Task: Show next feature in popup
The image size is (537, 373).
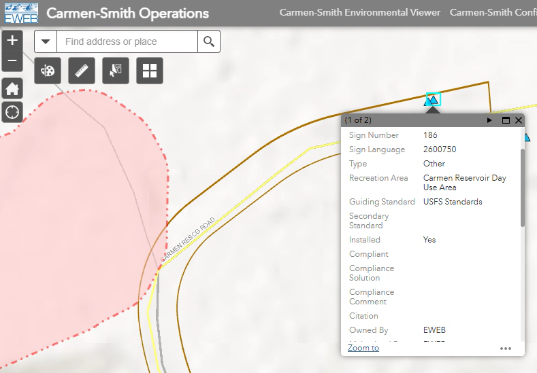Action: pos(489,120)
